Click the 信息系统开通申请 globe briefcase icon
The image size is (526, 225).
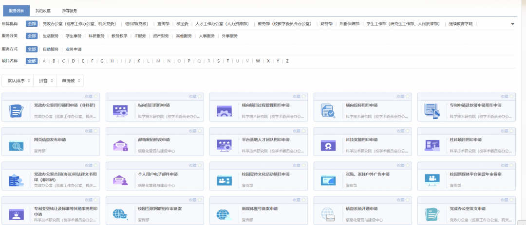(328, 214)
